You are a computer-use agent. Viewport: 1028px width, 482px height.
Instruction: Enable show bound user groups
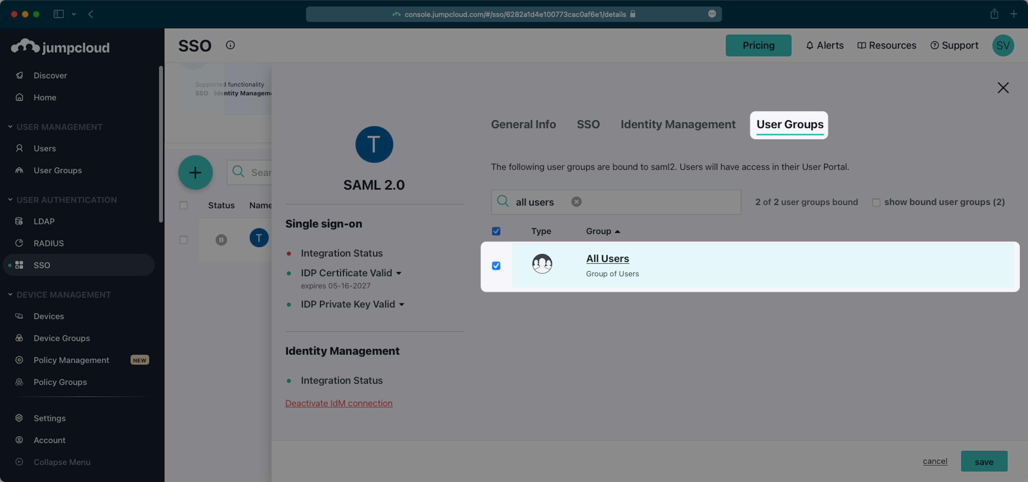[876, 202]
